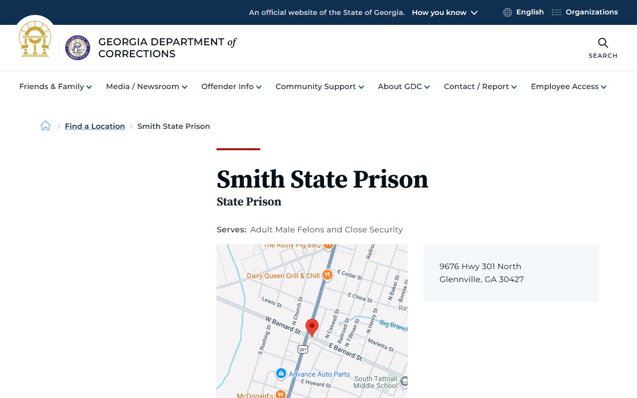637x398 pixels.
Task: Click the red map location pin
Action: (312, 328)
